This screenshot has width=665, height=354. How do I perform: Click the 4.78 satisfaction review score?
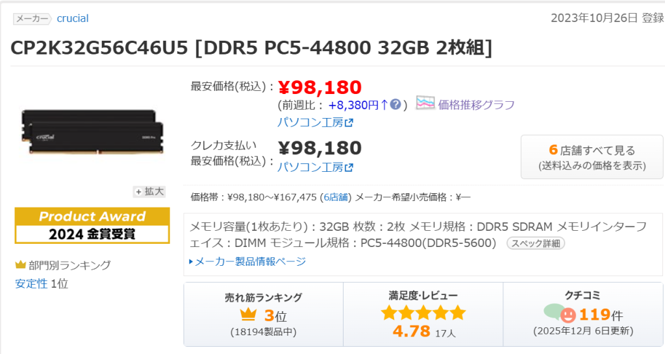click(412, 331)
